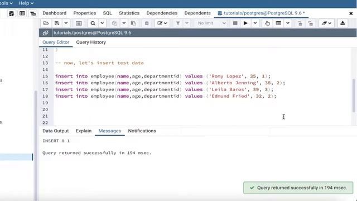Click line number 19 in the gutter

45,103
